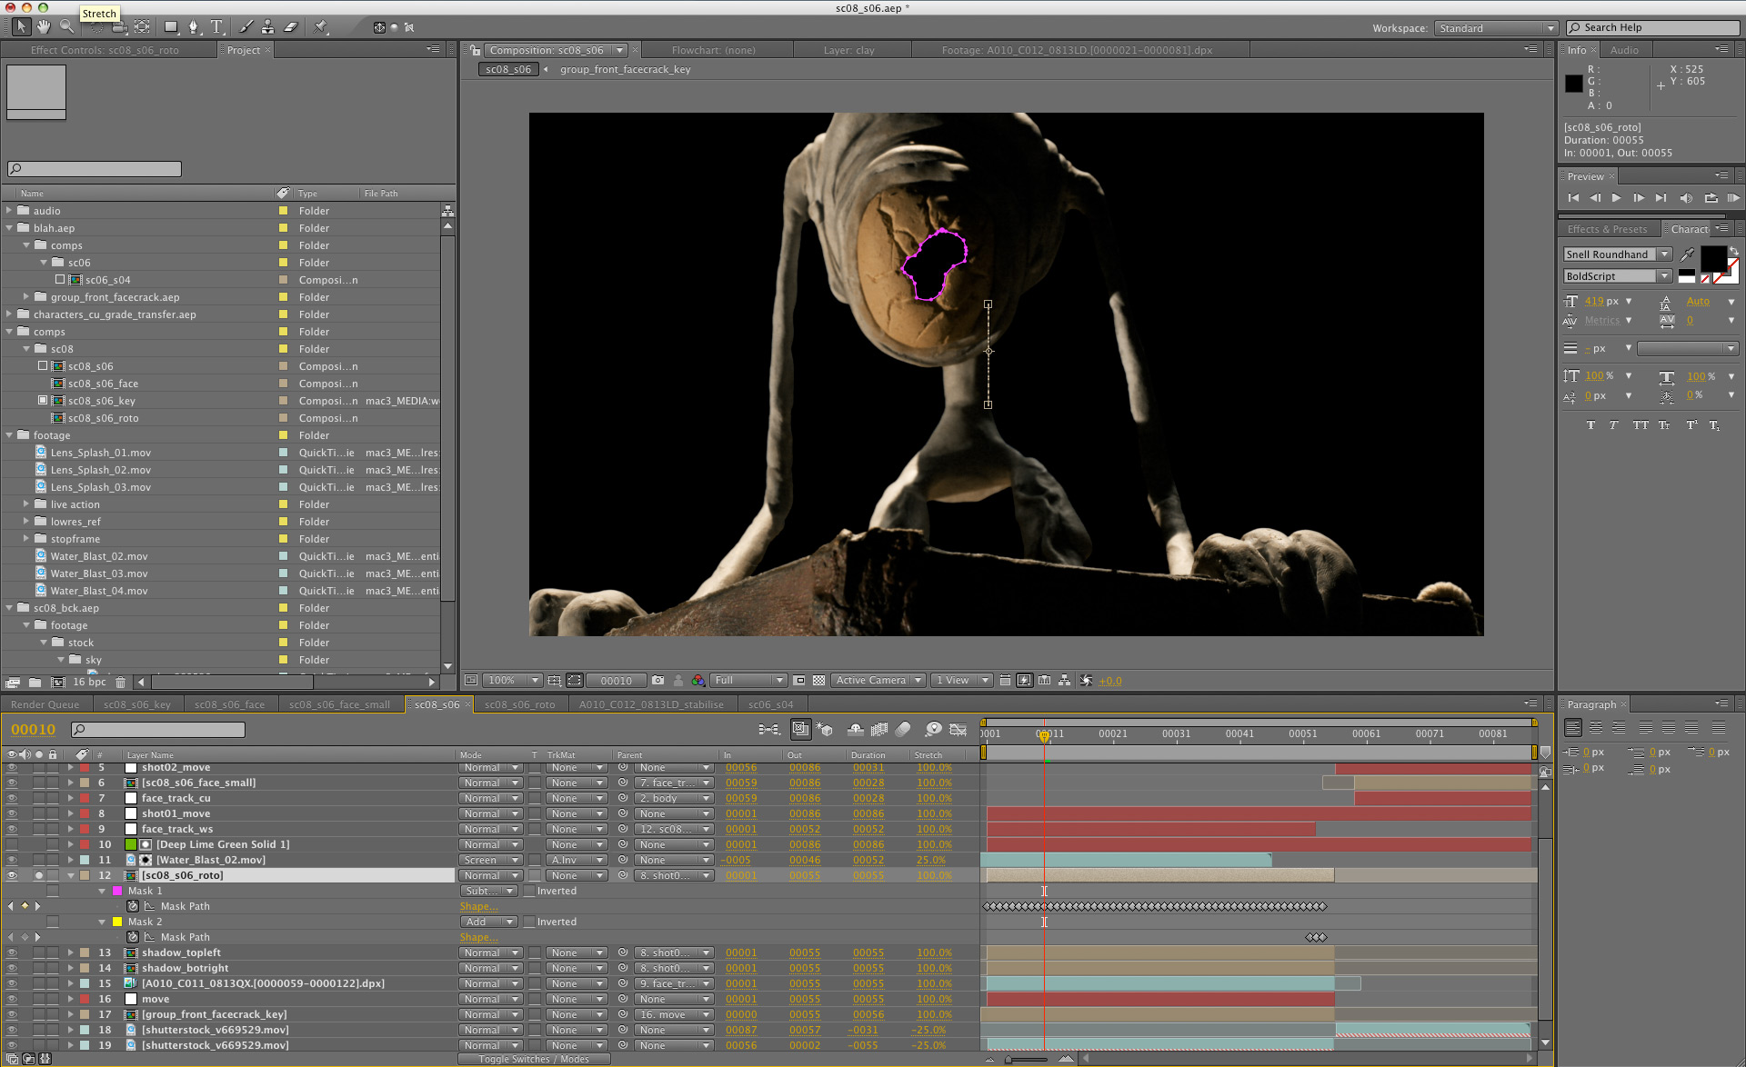The width and height of the screenshot is (1746, 1067).
Task: Select the Pen tool
Action: [x=193, y=27]
